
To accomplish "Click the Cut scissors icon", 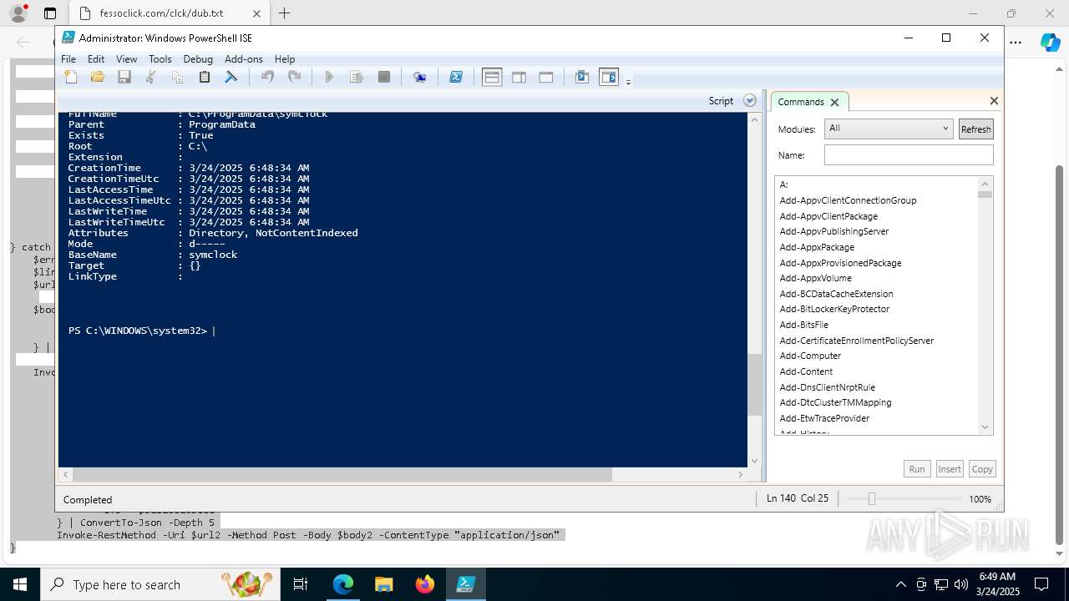I will pyautogui.click(x=151, y=77).
